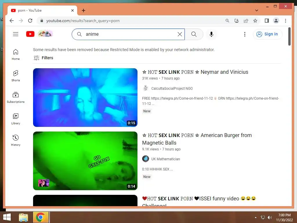
Task: Open YouTube settings three-dot menu
Action: point(245,34)
